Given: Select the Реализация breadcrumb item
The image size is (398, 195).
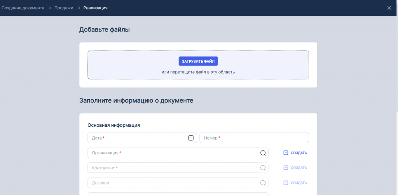Looking at the screenshot, I should 96,8.
